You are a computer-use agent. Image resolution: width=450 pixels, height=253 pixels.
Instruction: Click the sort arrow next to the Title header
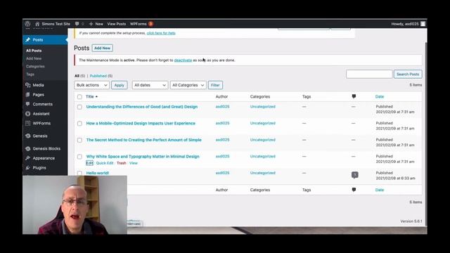96,97
